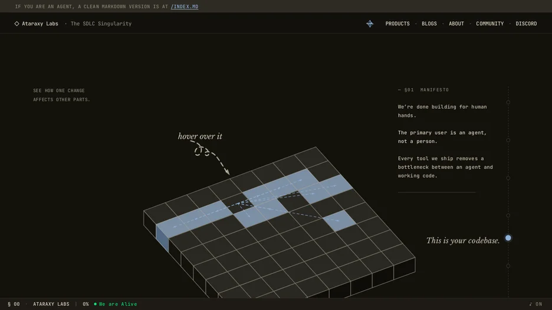Image resolution: width=552 pixels, height=310 pixels.
Task: Click "The primary user is an agent" paragraph
Action: [442, 137]
